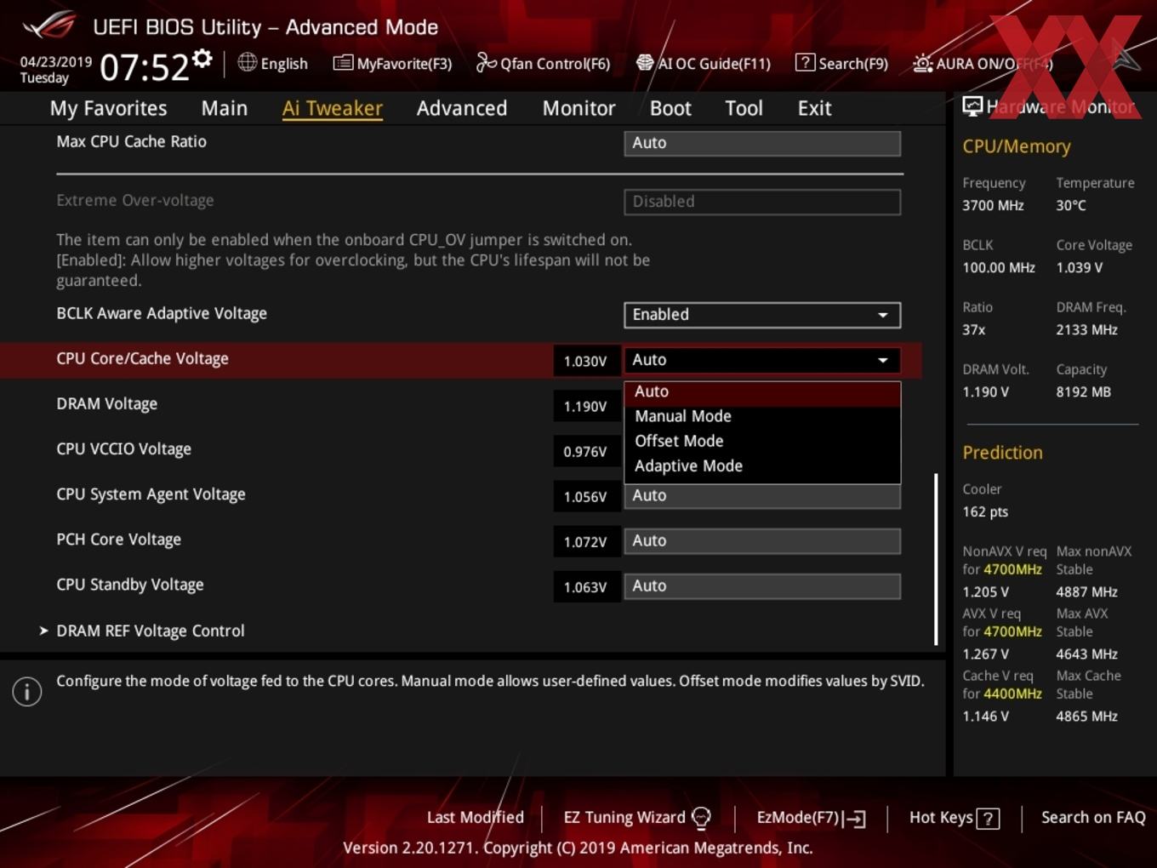This screenshot has width=1157, height=868.
Task: Expand DRAM REF Voltage Control submenu
Action: click(x=150, y=631)
